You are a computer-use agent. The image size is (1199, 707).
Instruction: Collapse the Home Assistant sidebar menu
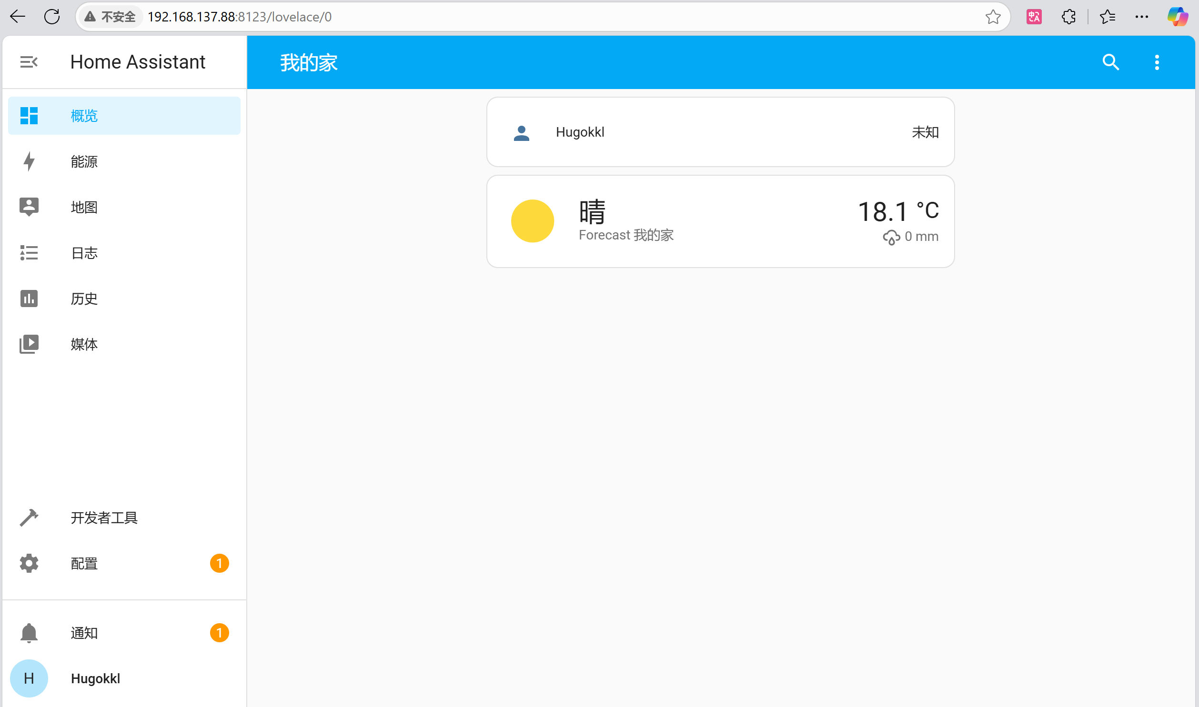tap(29, 62)
